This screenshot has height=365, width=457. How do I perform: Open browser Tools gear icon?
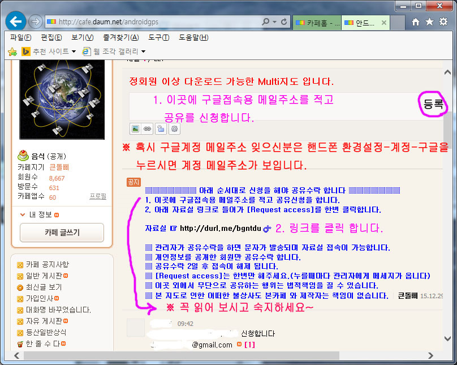coord(443,22)
